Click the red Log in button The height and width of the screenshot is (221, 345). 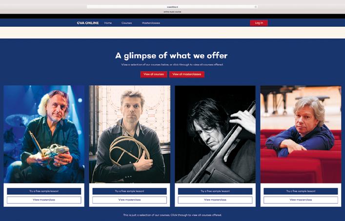(x=259, y=23)
